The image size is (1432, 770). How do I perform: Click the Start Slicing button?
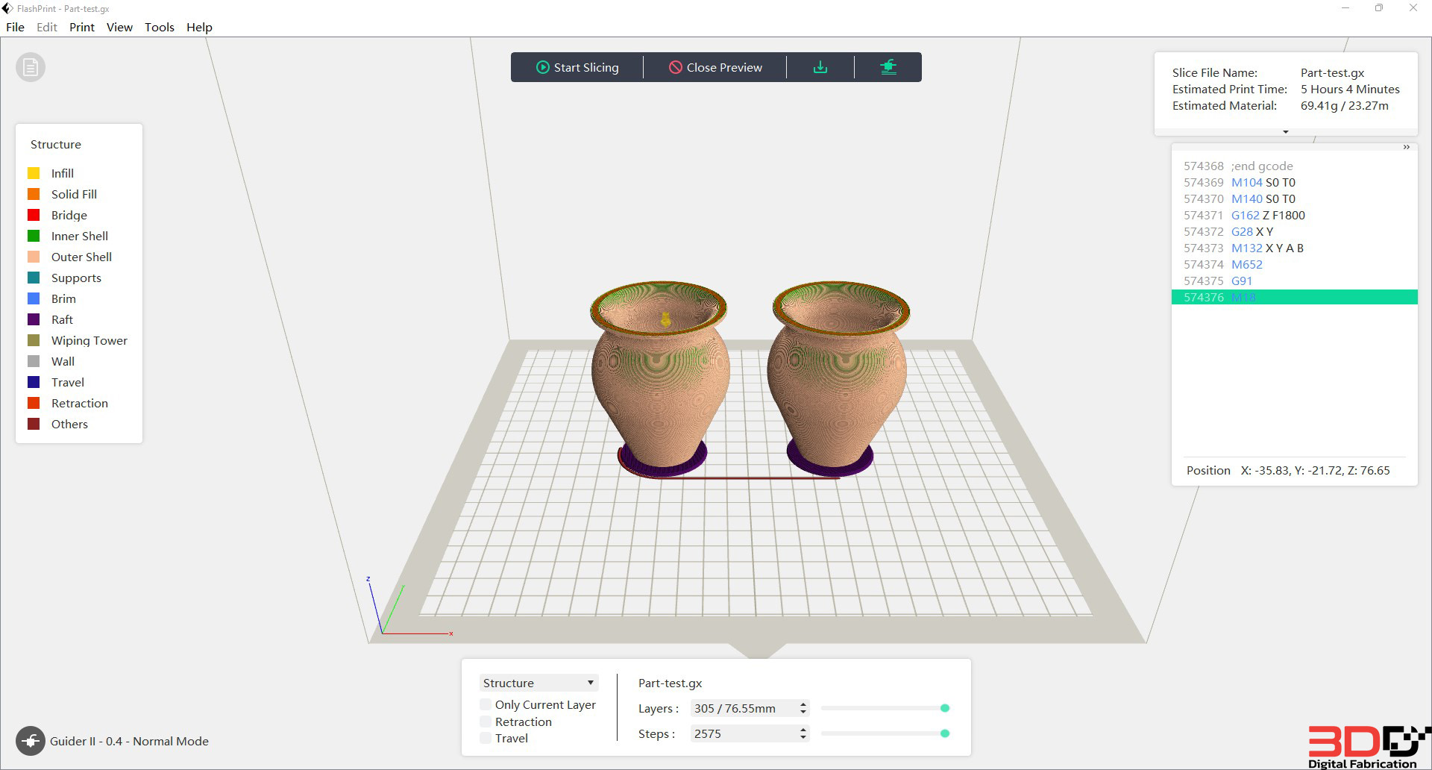(577, 67)
